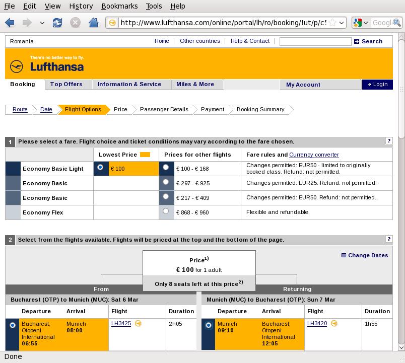Select outbound flight LH3425 radio button
The image size is (405, 363).
click(x=13, y=325)
